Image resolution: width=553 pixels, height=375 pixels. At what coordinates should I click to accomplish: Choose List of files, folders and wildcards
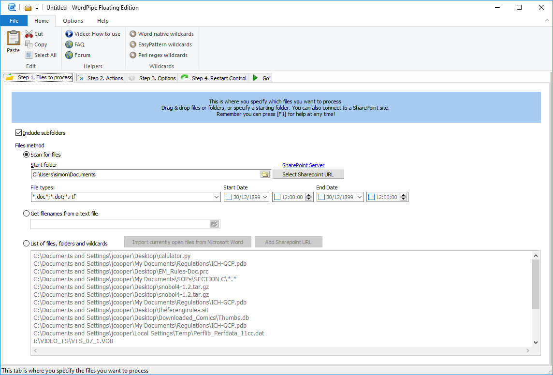click(27, 244)
